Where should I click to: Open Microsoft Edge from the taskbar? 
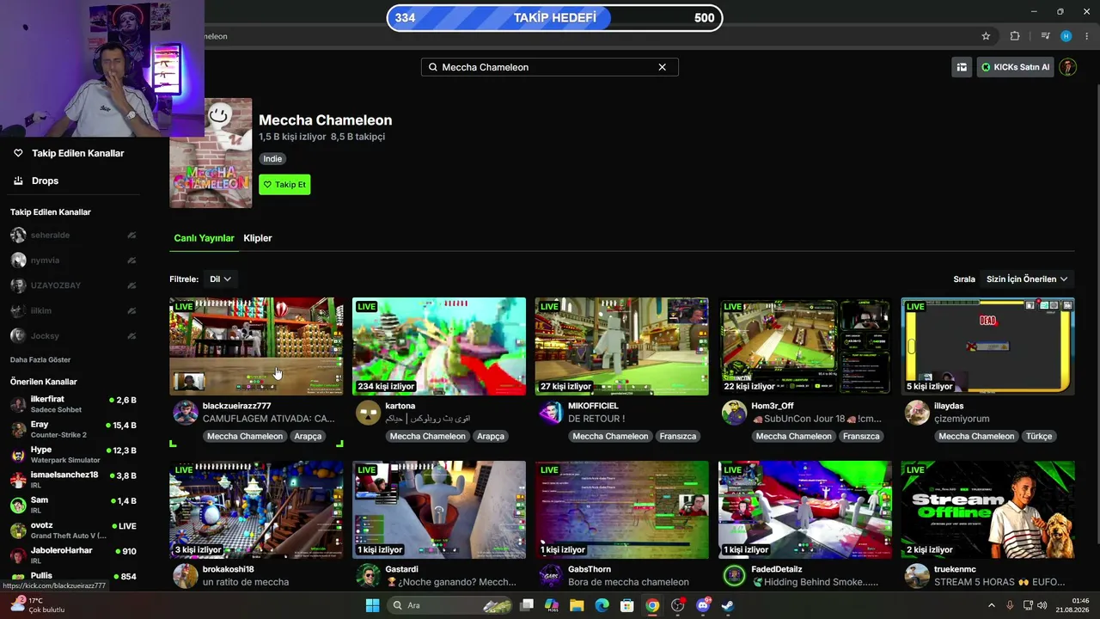(x=602, y=605)
